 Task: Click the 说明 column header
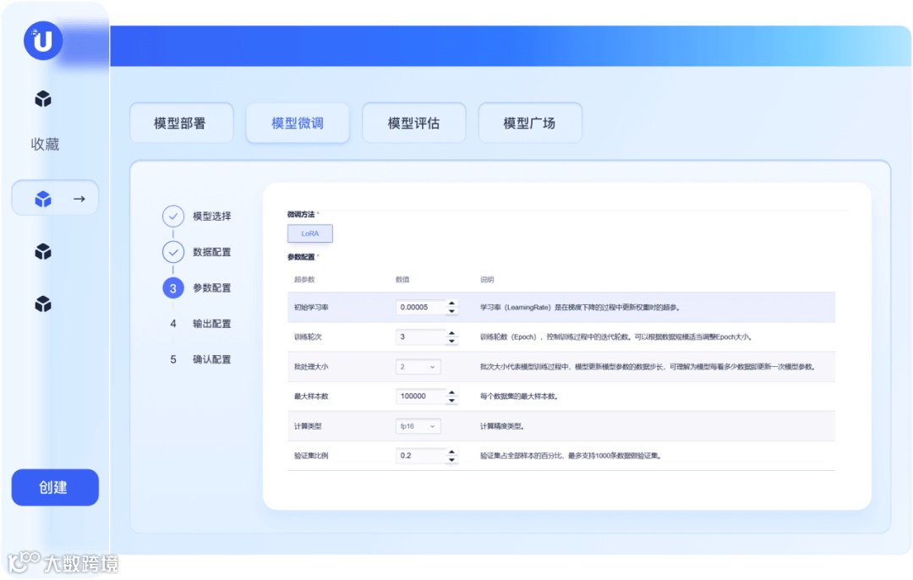pyautogui.click(x=487, y=280)
